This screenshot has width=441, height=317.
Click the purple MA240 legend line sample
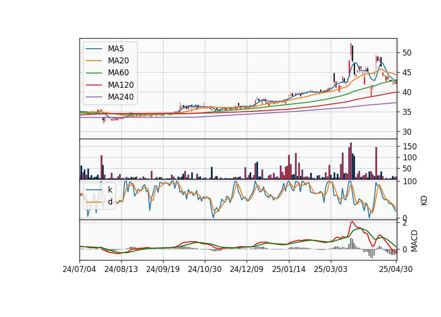point(94,97)
